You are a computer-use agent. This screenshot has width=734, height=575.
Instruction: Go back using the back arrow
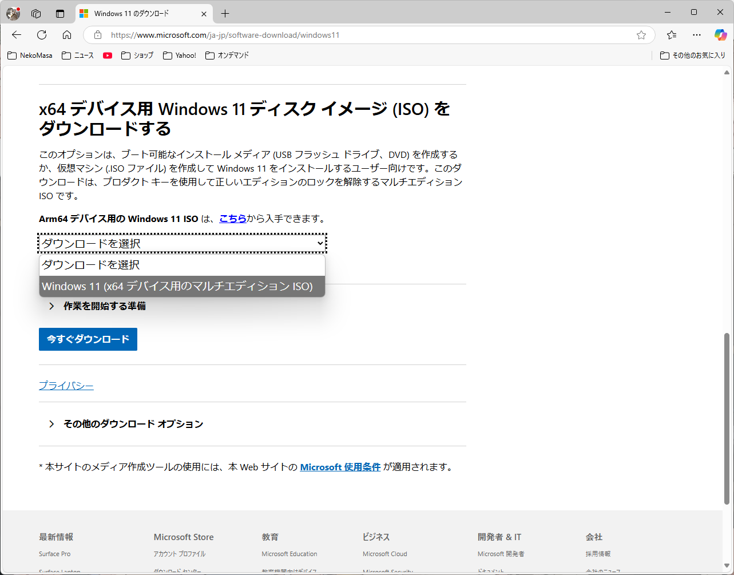pos(16,34)
